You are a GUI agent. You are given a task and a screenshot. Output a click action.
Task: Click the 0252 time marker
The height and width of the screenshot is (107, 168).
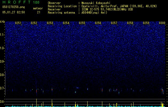(x=34, y=23)
